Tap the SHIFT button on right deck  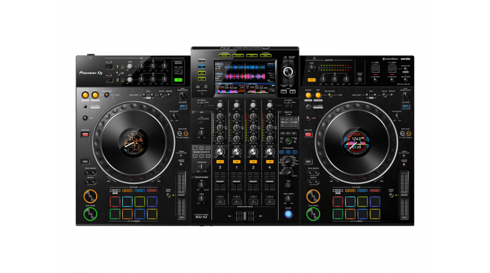coord(308,162)
